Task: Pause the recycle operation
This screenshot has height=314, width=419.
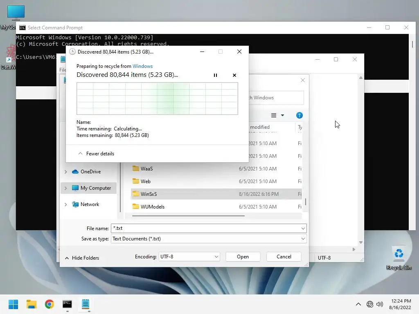Action: tap(215, 75)
